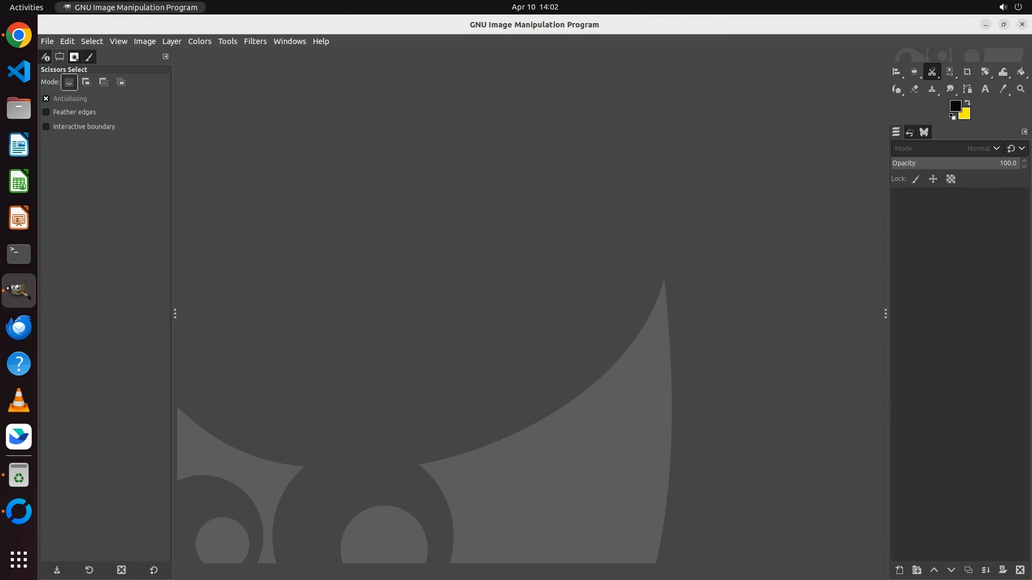
Task: Select the Ellipse Select tool
Action: tap(914, 72)
